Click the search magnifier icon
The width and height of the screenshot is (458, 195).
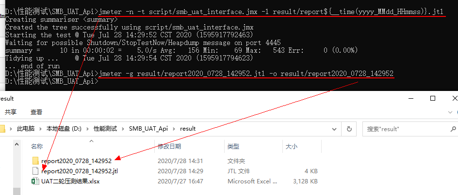click(x=453, y=129)
